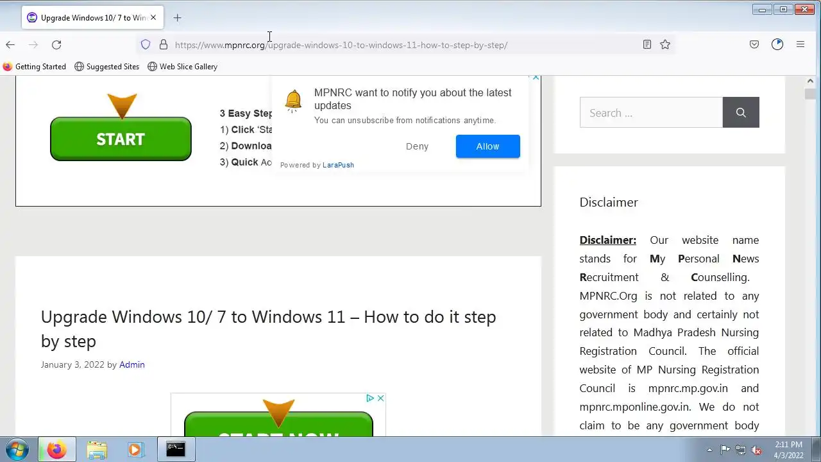Select the Upgrade Windows 10/7 tab
Viewport: 821px width, 462px height.
(93, 17)
